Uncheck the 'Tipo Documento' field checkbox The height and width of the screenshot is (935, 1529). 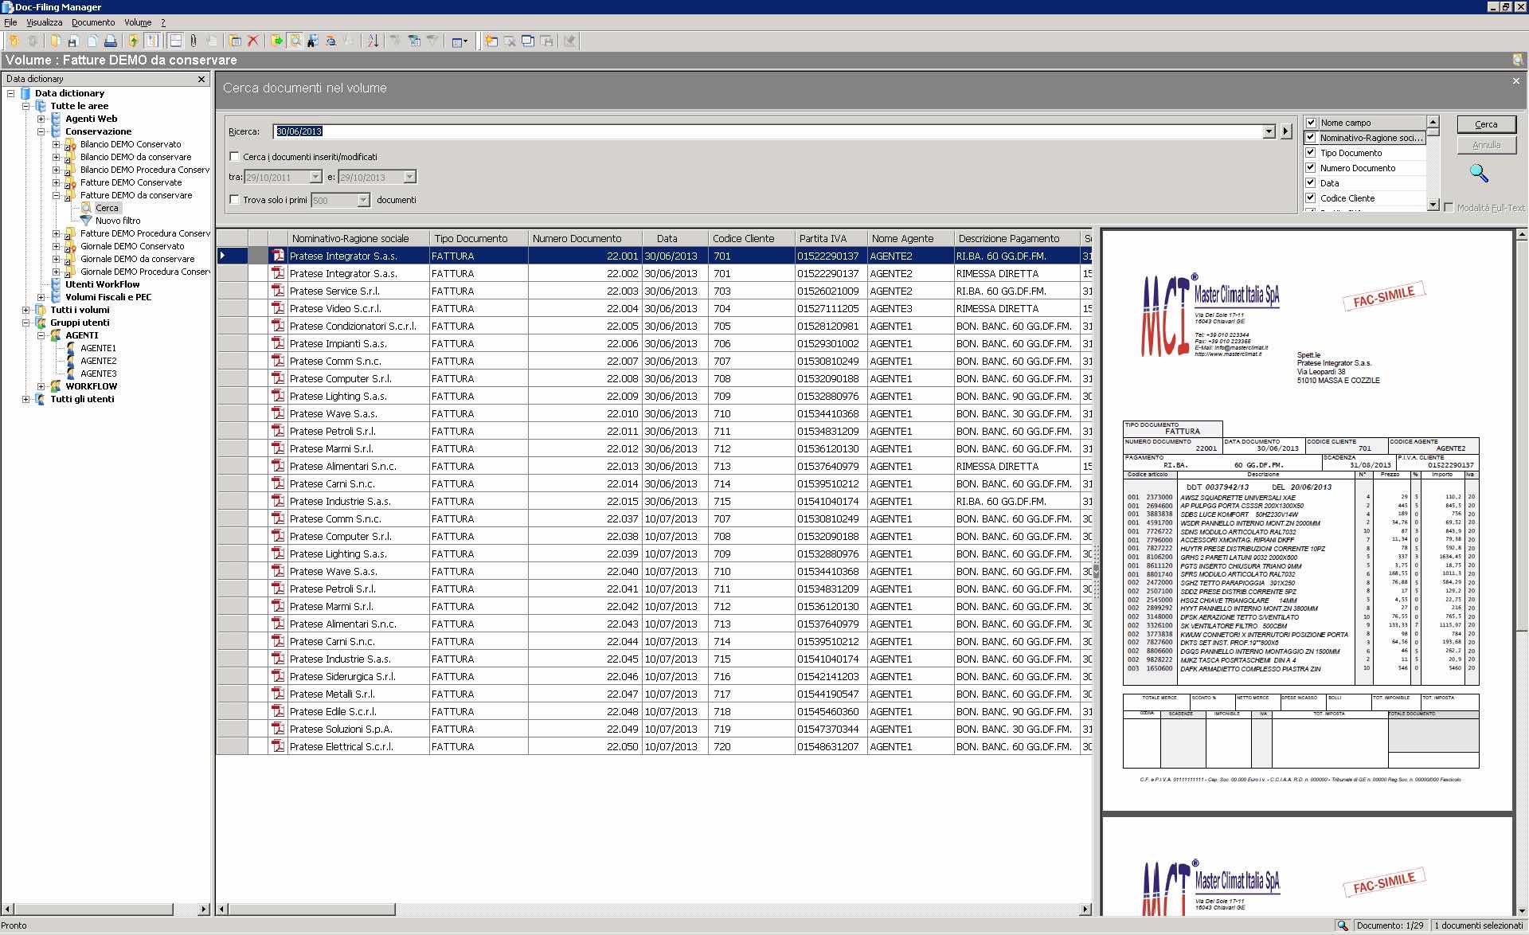[x=1311, y=153]
